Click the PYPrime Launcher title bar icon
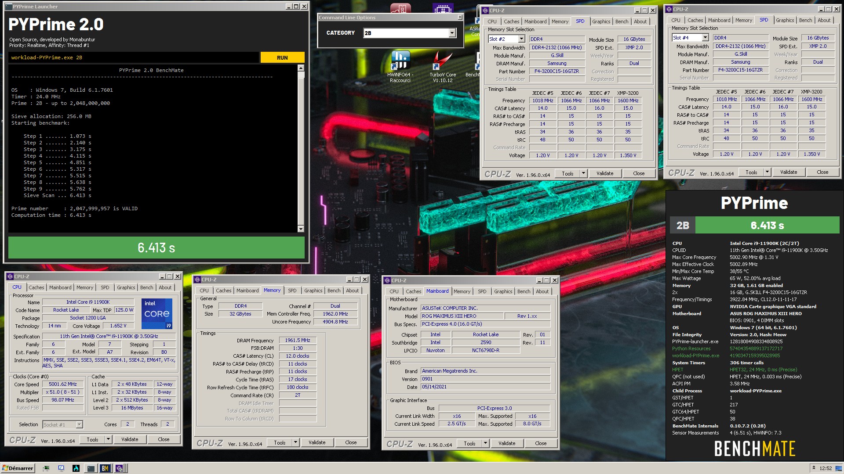The width and height of the screenshot is (844, 474). [9, 7]
